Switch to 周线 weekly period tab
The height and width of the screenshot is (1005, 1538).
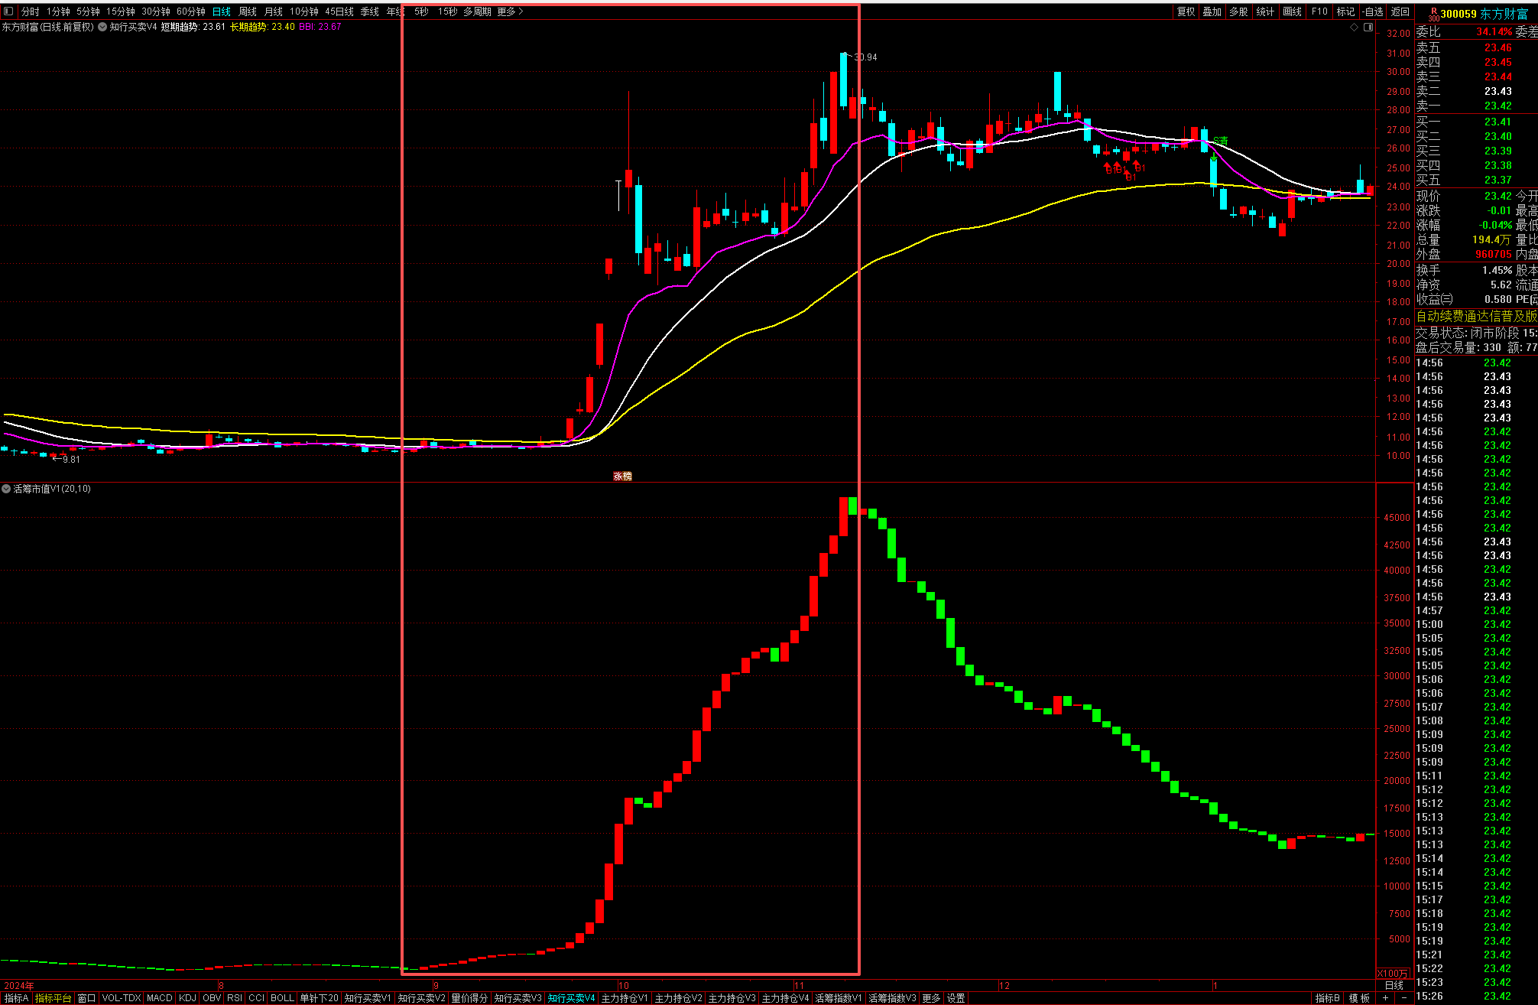click(247, 11)
